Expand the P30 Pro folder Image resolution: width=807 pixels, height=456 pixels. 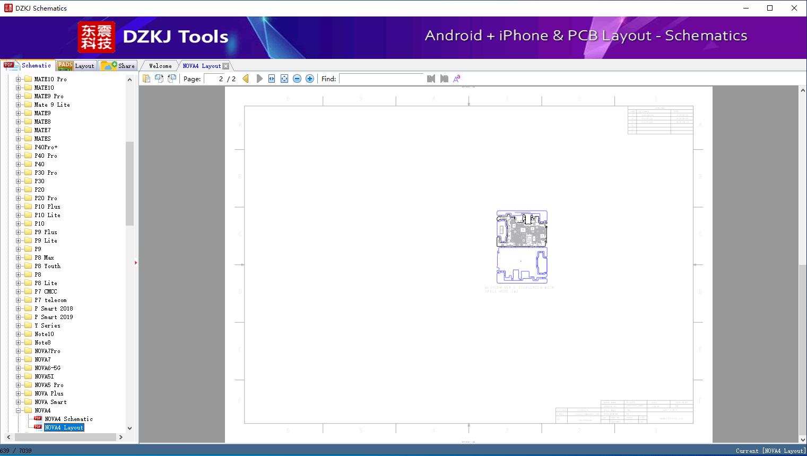[x=18, y=173]
